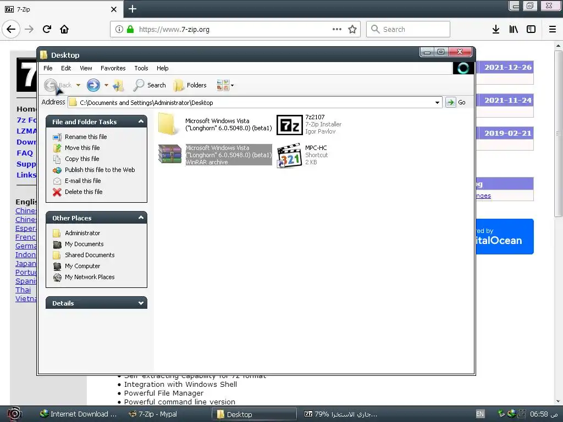Open a new browser tab
Viewport: 563px width, 422px height.
(133, 9)
